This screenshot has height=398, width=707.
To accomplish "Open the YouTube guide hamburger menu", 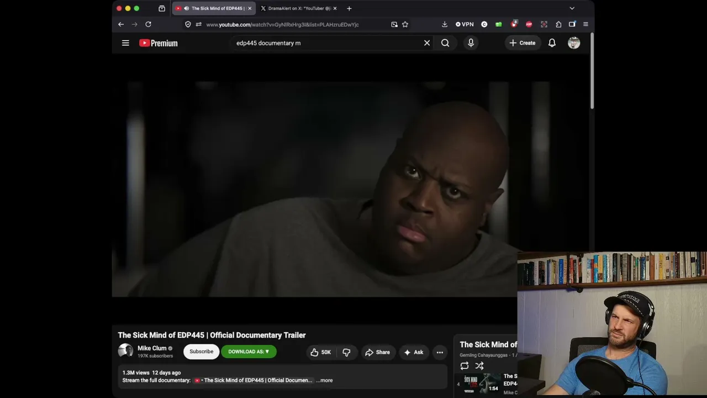I will 125,43.
